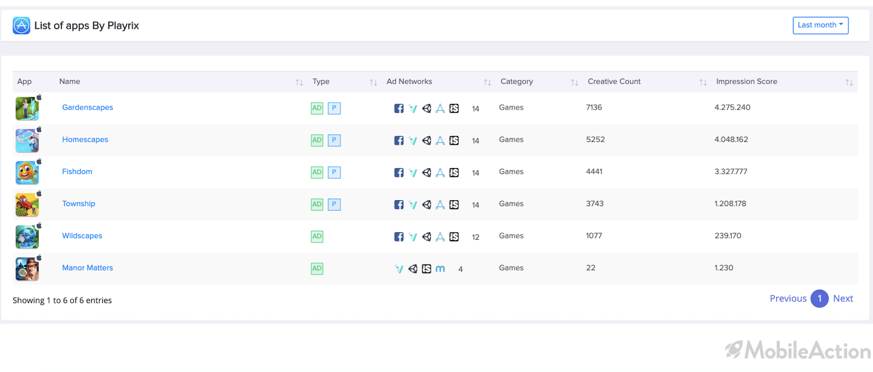Open the Manor Matters app link
Viewport: 873px width, 372px height.
(x=88, y=268)
